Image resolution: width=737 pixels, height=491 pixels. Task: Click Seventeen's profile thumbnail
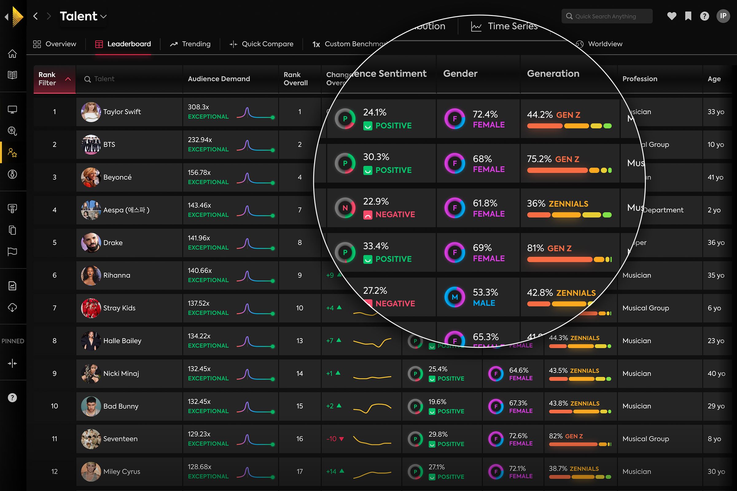click(x=91, y=439)
